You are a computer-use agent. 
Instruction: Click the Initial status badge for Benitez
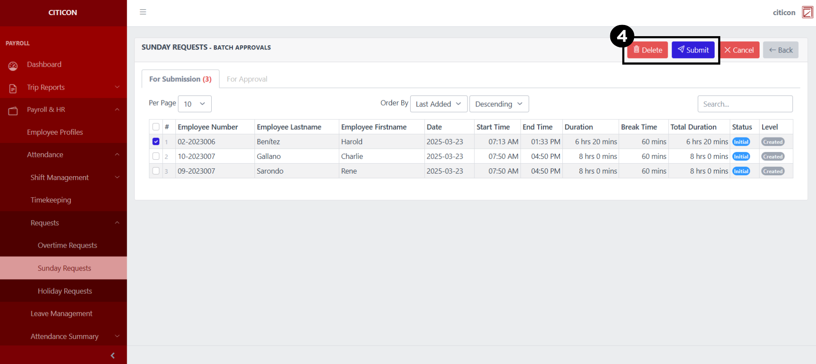[x=741, y=142]
